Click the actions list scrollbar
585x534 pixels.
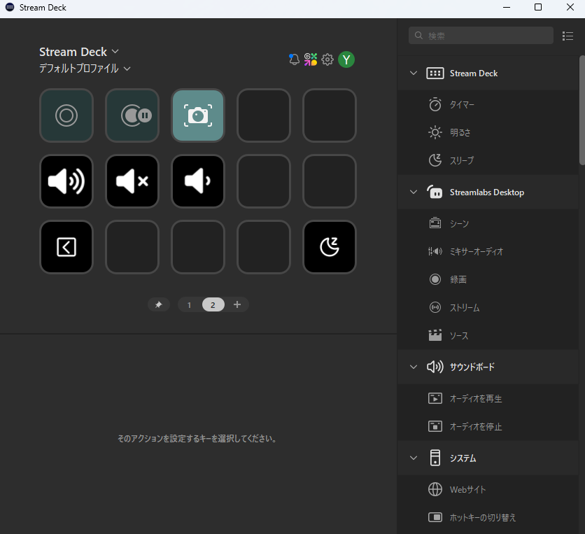582,110
